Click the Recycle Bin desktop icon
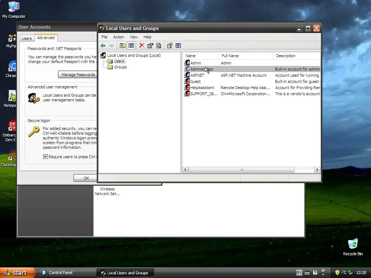 pos(353,244)
